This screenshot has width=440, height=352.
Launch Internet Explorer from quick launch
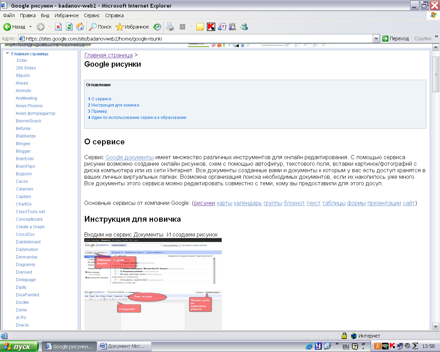[309, 346]
